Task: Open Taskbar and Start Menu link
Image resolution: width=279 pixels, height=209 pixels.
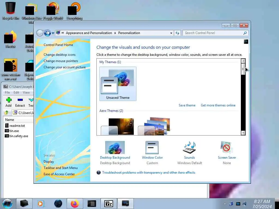Action: [x=61, y=168]
